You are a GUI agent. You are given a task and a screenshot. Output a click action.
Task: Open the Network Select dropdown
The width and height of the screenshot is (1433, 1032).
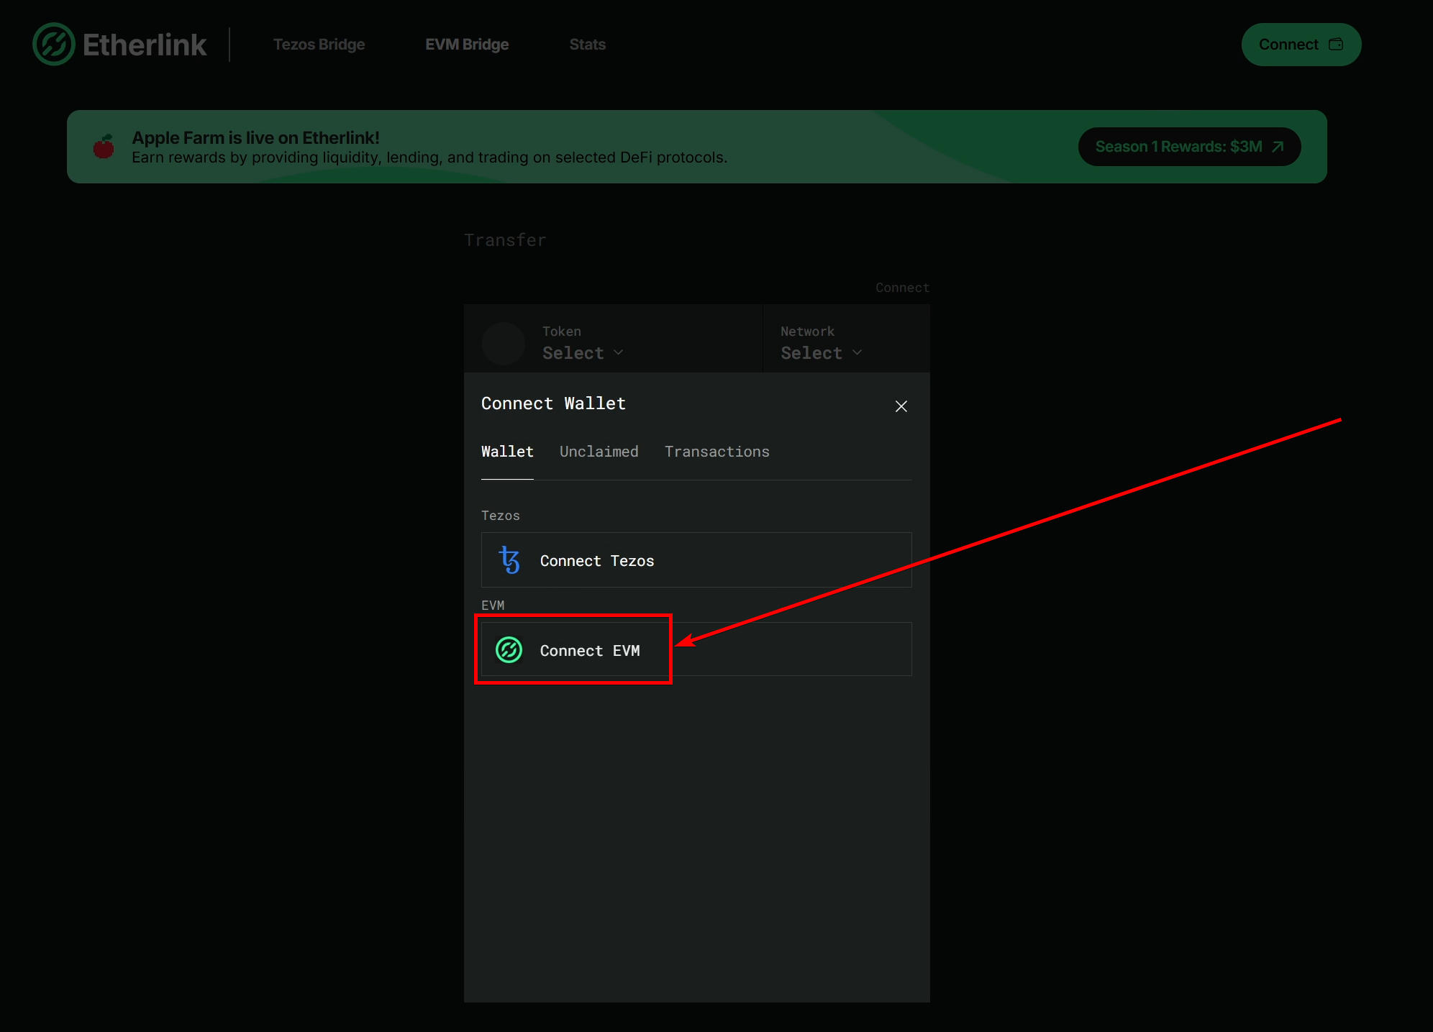click(x=821, y=353)
